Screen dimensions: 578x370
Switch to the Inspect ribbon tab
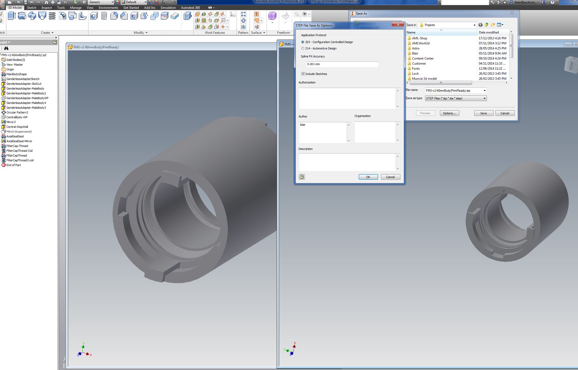point(46,8)
